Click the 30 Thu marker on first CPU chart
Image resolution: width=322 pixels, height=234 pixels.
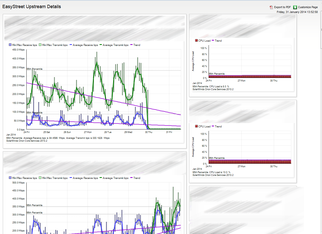pos(274,81)
